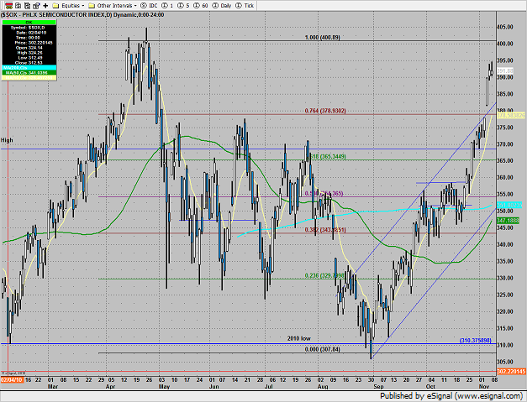
Task: Click the 0.764 (378.9302) Fibonacci label
Action: [x=325, y=111]
